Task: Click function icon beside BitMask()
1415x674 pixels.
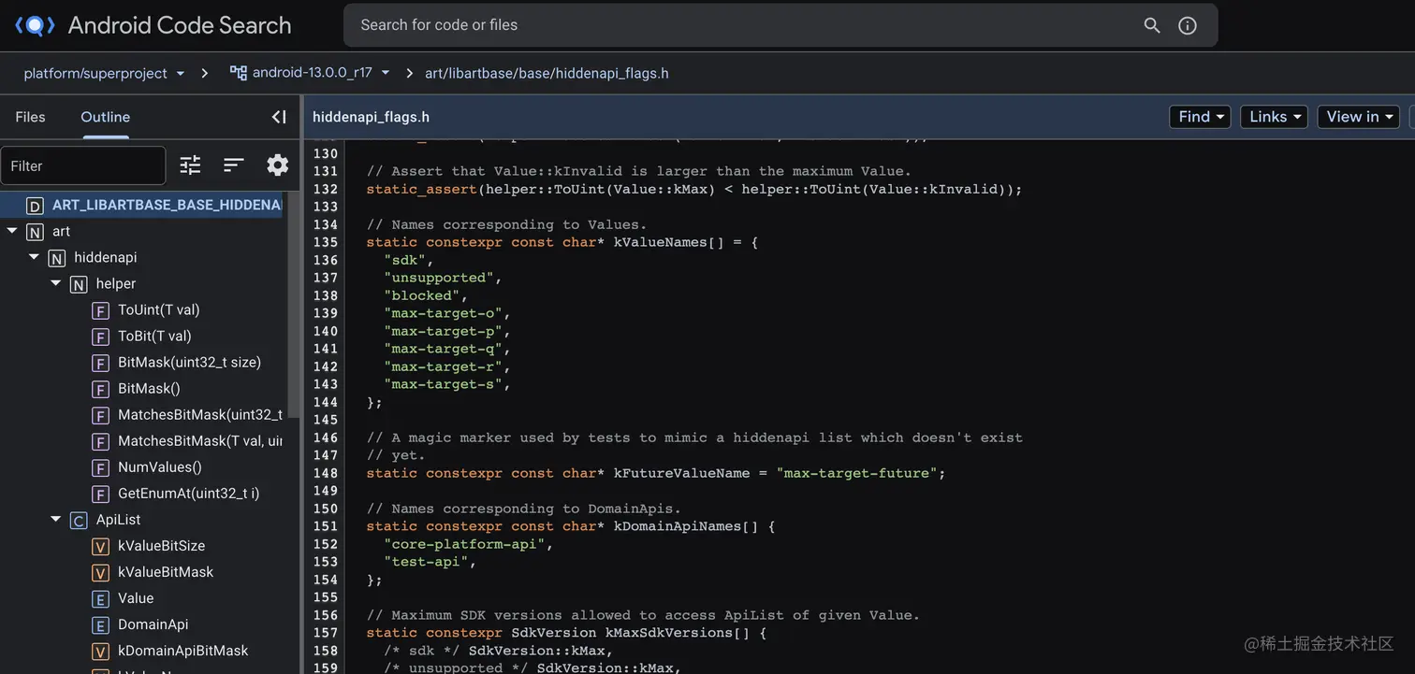Action: [100, 389]
